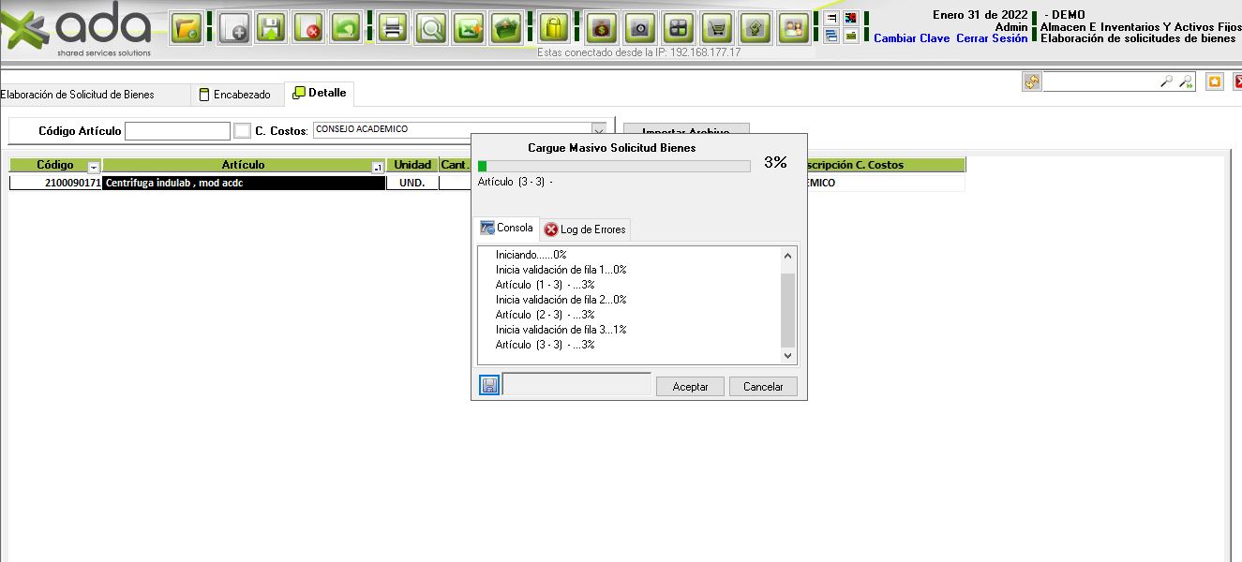1242x562 pixels.
Task: Open the Artículo column header dropdown
Action: pyautogui.click(x=377, y=167)
